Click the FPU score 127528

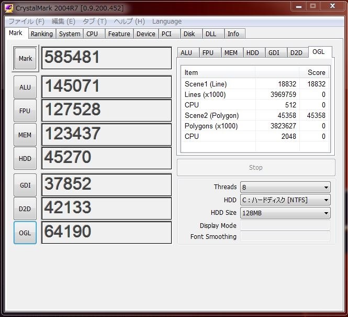(107, 111)
